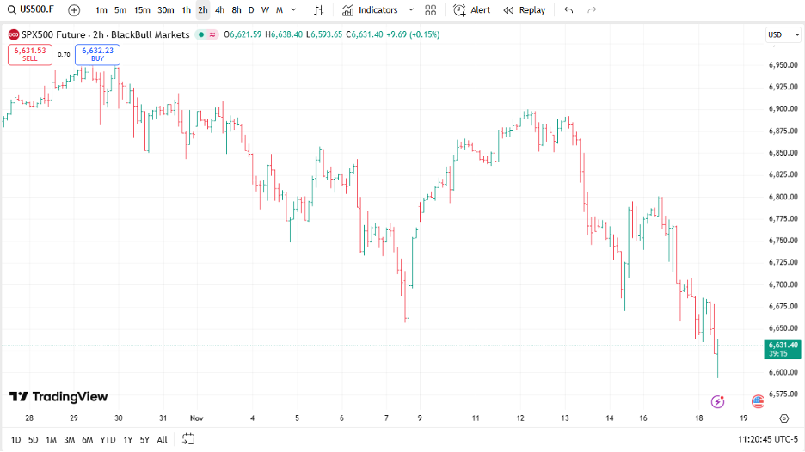Click the undo arrow
The height and width of the screenshot is (452, 805).
tap(568, 10)
